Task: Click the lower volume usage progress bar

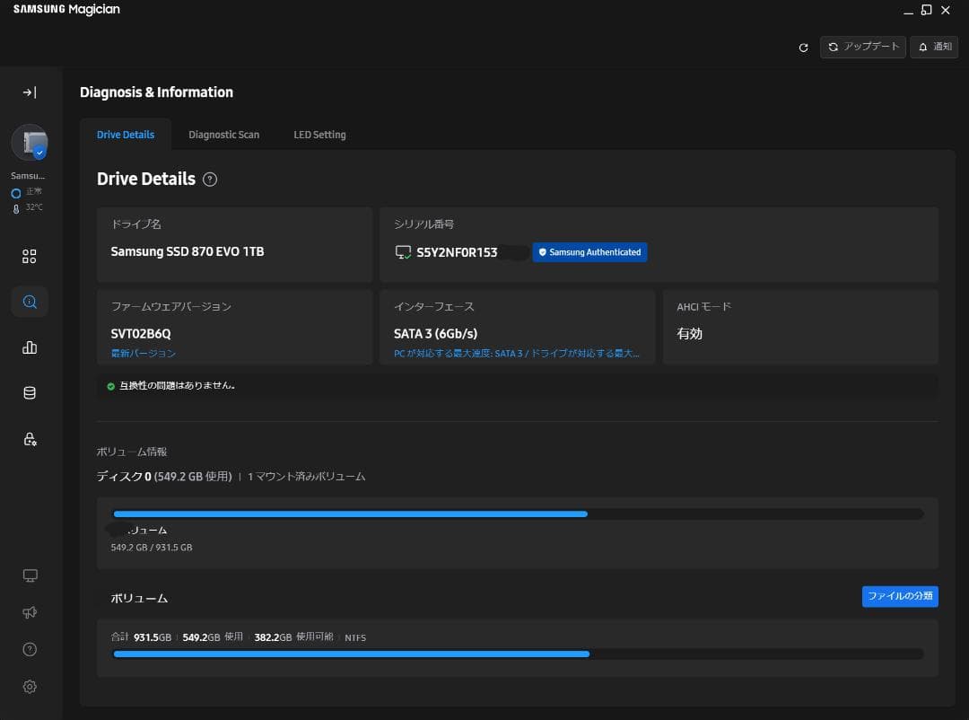Action: (x=518, y=654)
